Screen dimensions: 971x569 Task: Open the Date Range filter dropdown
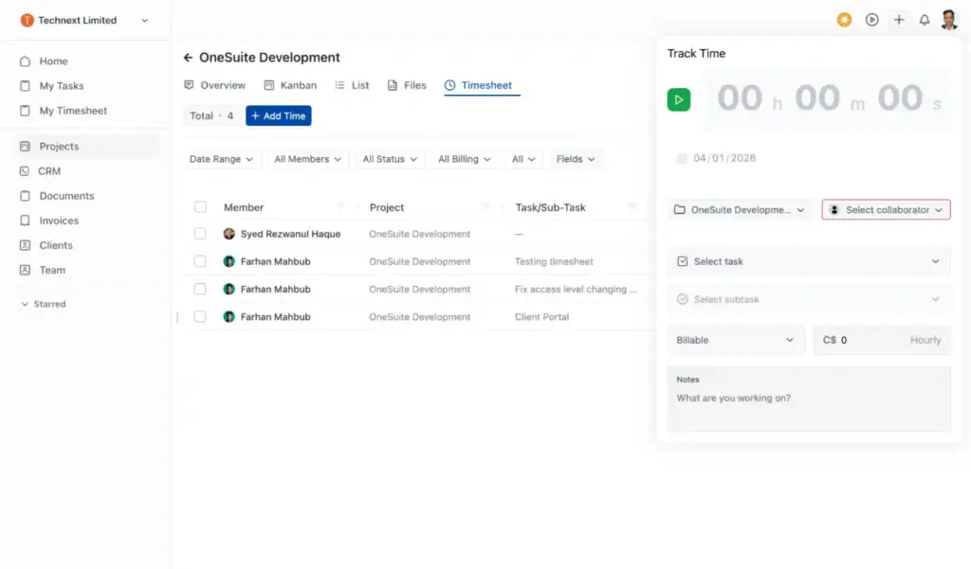pyautogui.click(x=221, y=158)
